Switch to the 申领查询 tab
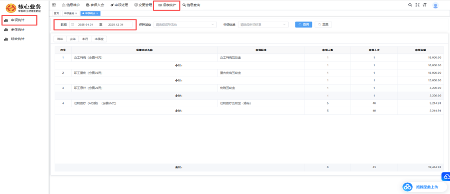 click(70, 13)
